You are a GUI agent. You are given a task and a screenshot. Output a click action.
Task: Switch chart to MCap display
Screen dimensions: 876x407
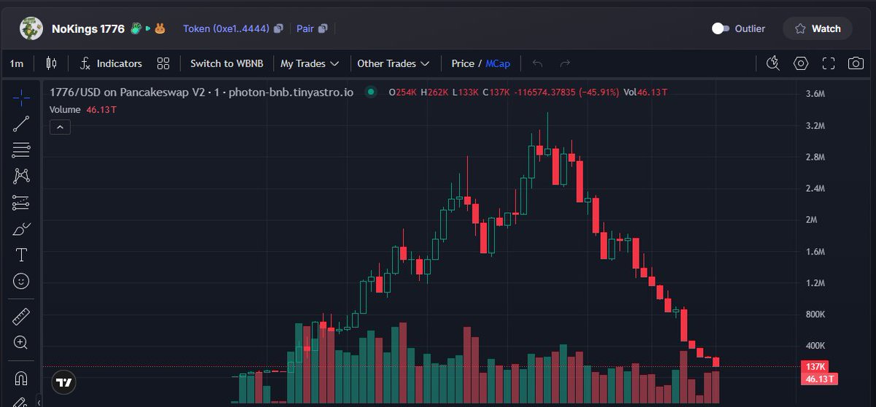pyautogui.click(x=498, y=63)
